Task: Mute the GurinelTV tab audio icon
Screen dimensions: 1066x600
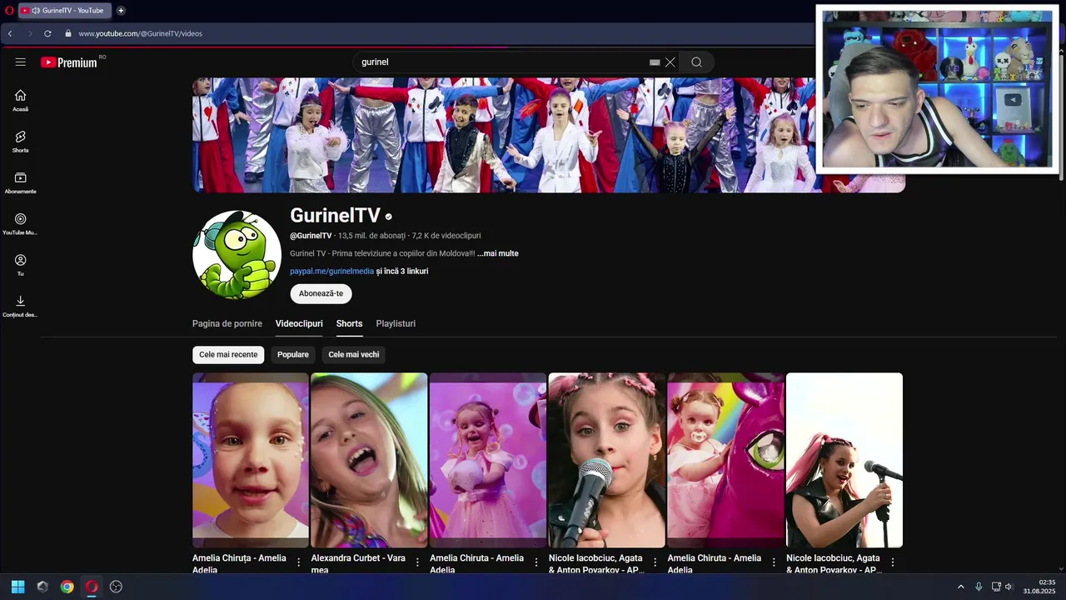Action: click(36, 10)
